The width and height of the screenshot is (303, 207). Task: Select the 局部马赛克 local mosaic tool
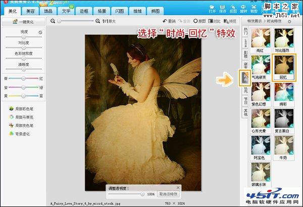tap(21, 117)
